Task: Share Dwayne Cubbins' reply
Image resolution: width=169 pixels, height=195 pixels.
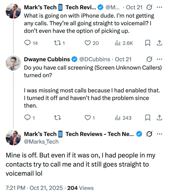Action: click(x=159, y=118)
